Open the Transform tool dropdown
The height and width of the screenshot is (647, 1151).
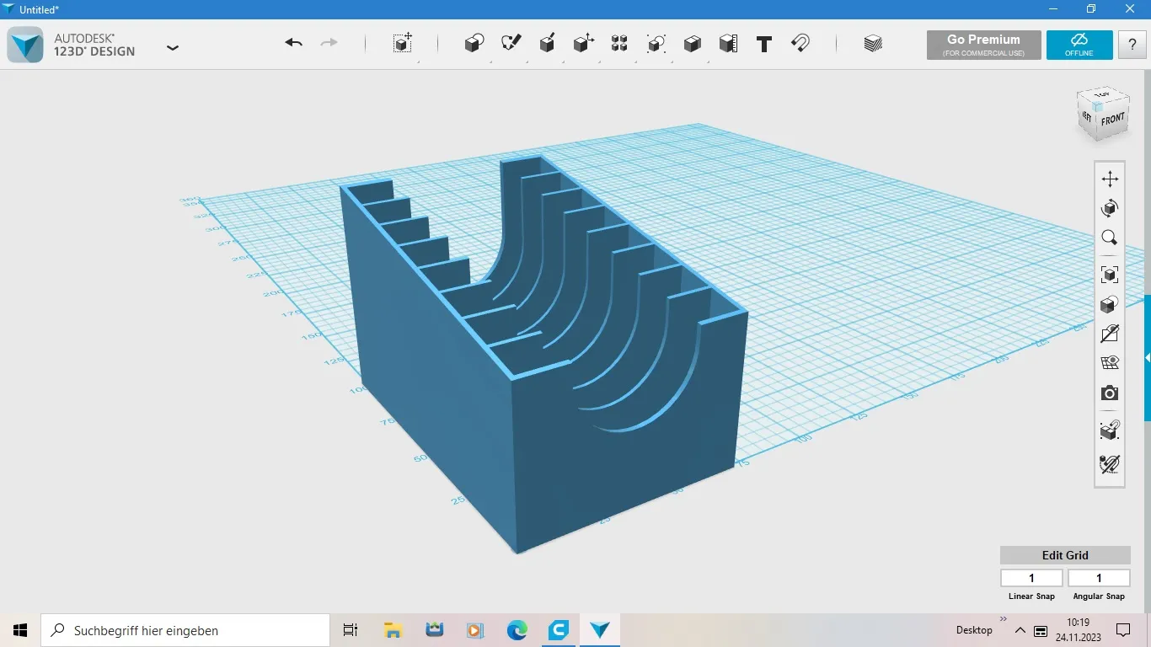pos(404,44)
